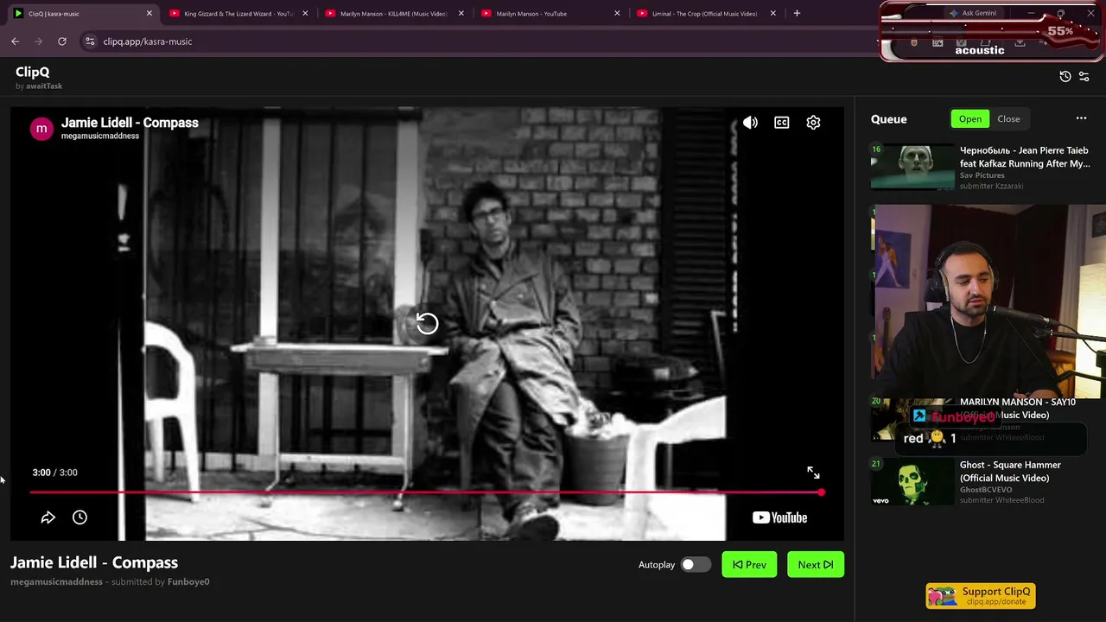Mute the video with the volume icon
Image resolution: width=1106 pixels, height=622 pixels.
[x=750, y=123]
